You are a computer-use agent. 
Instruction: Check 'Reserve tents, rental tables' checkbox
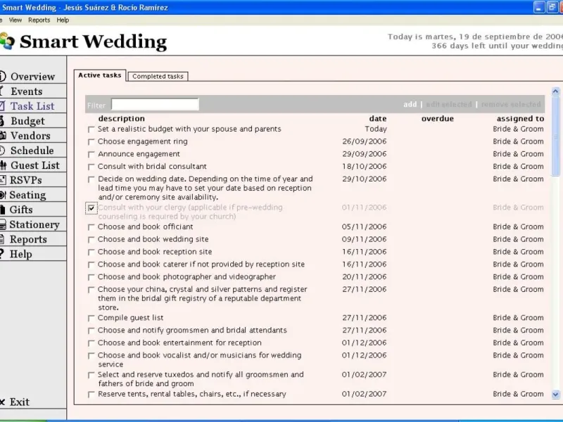click(x=91, y=395)
